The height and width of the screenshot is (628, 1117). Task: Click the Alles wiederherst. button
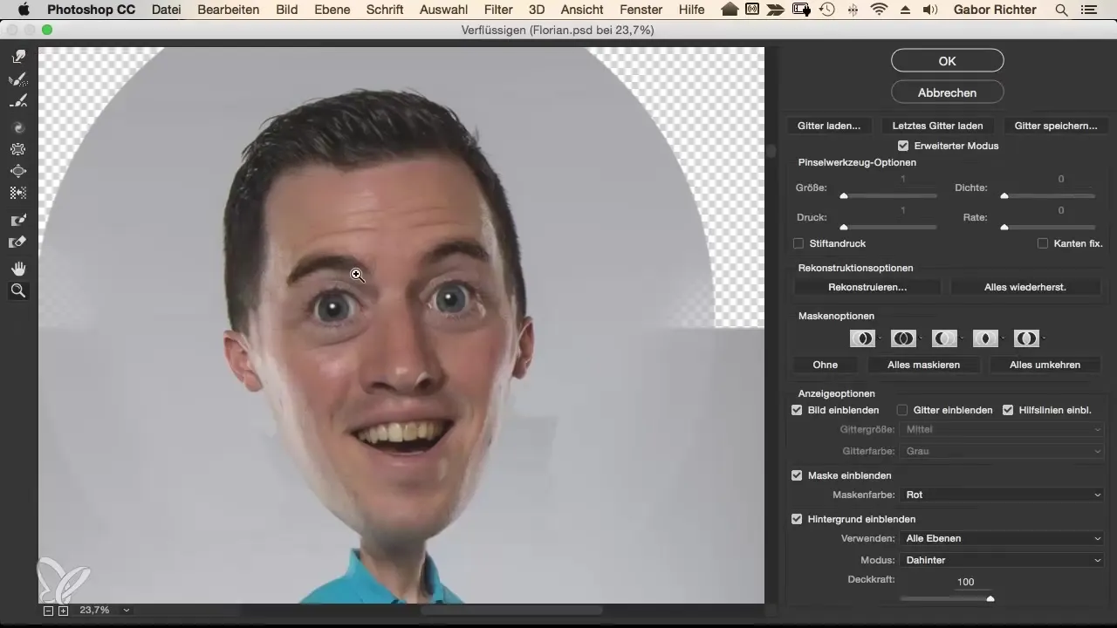pyautogui.click(x=1025, y=287)
